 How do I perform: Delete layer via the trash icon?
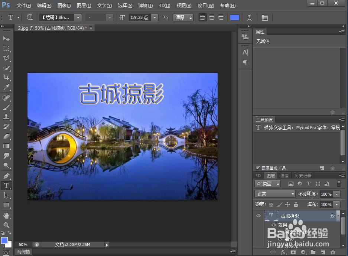333,252
